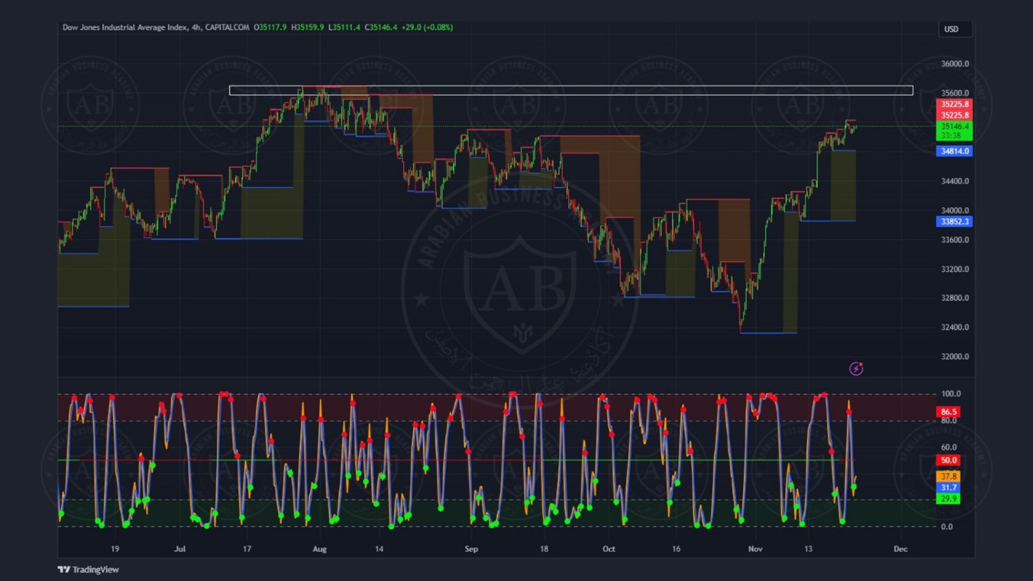Click the red 50.0 midline label
Screen dimensions: 1033x581
click(948, 461)
